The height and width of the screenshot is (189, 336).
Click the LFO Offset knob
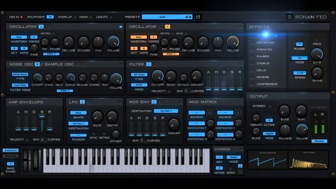(x=115, y=134)
